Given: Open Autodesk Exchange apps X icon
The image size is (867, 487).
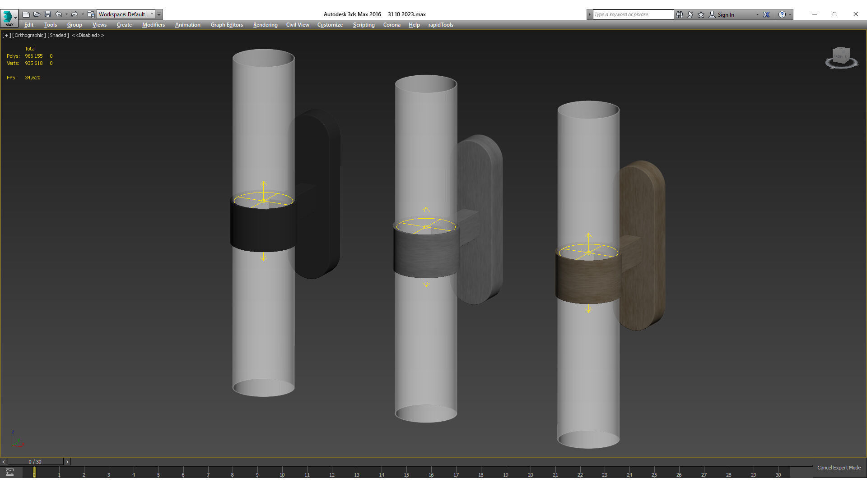Looking at the screenshot, I should 766,14.
